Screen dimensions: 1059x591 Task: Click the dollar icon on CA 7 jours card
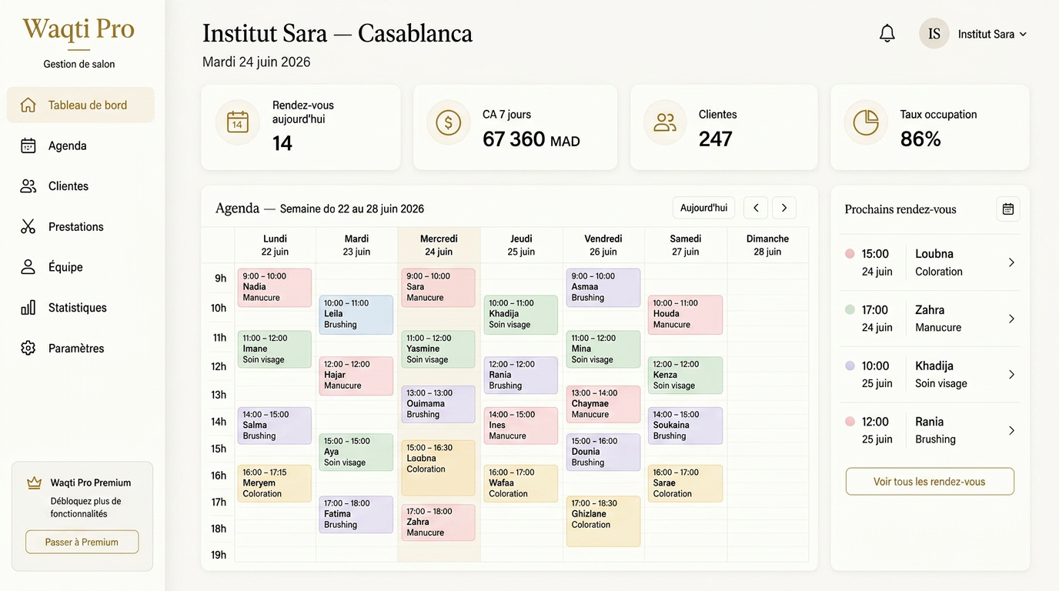449,122
